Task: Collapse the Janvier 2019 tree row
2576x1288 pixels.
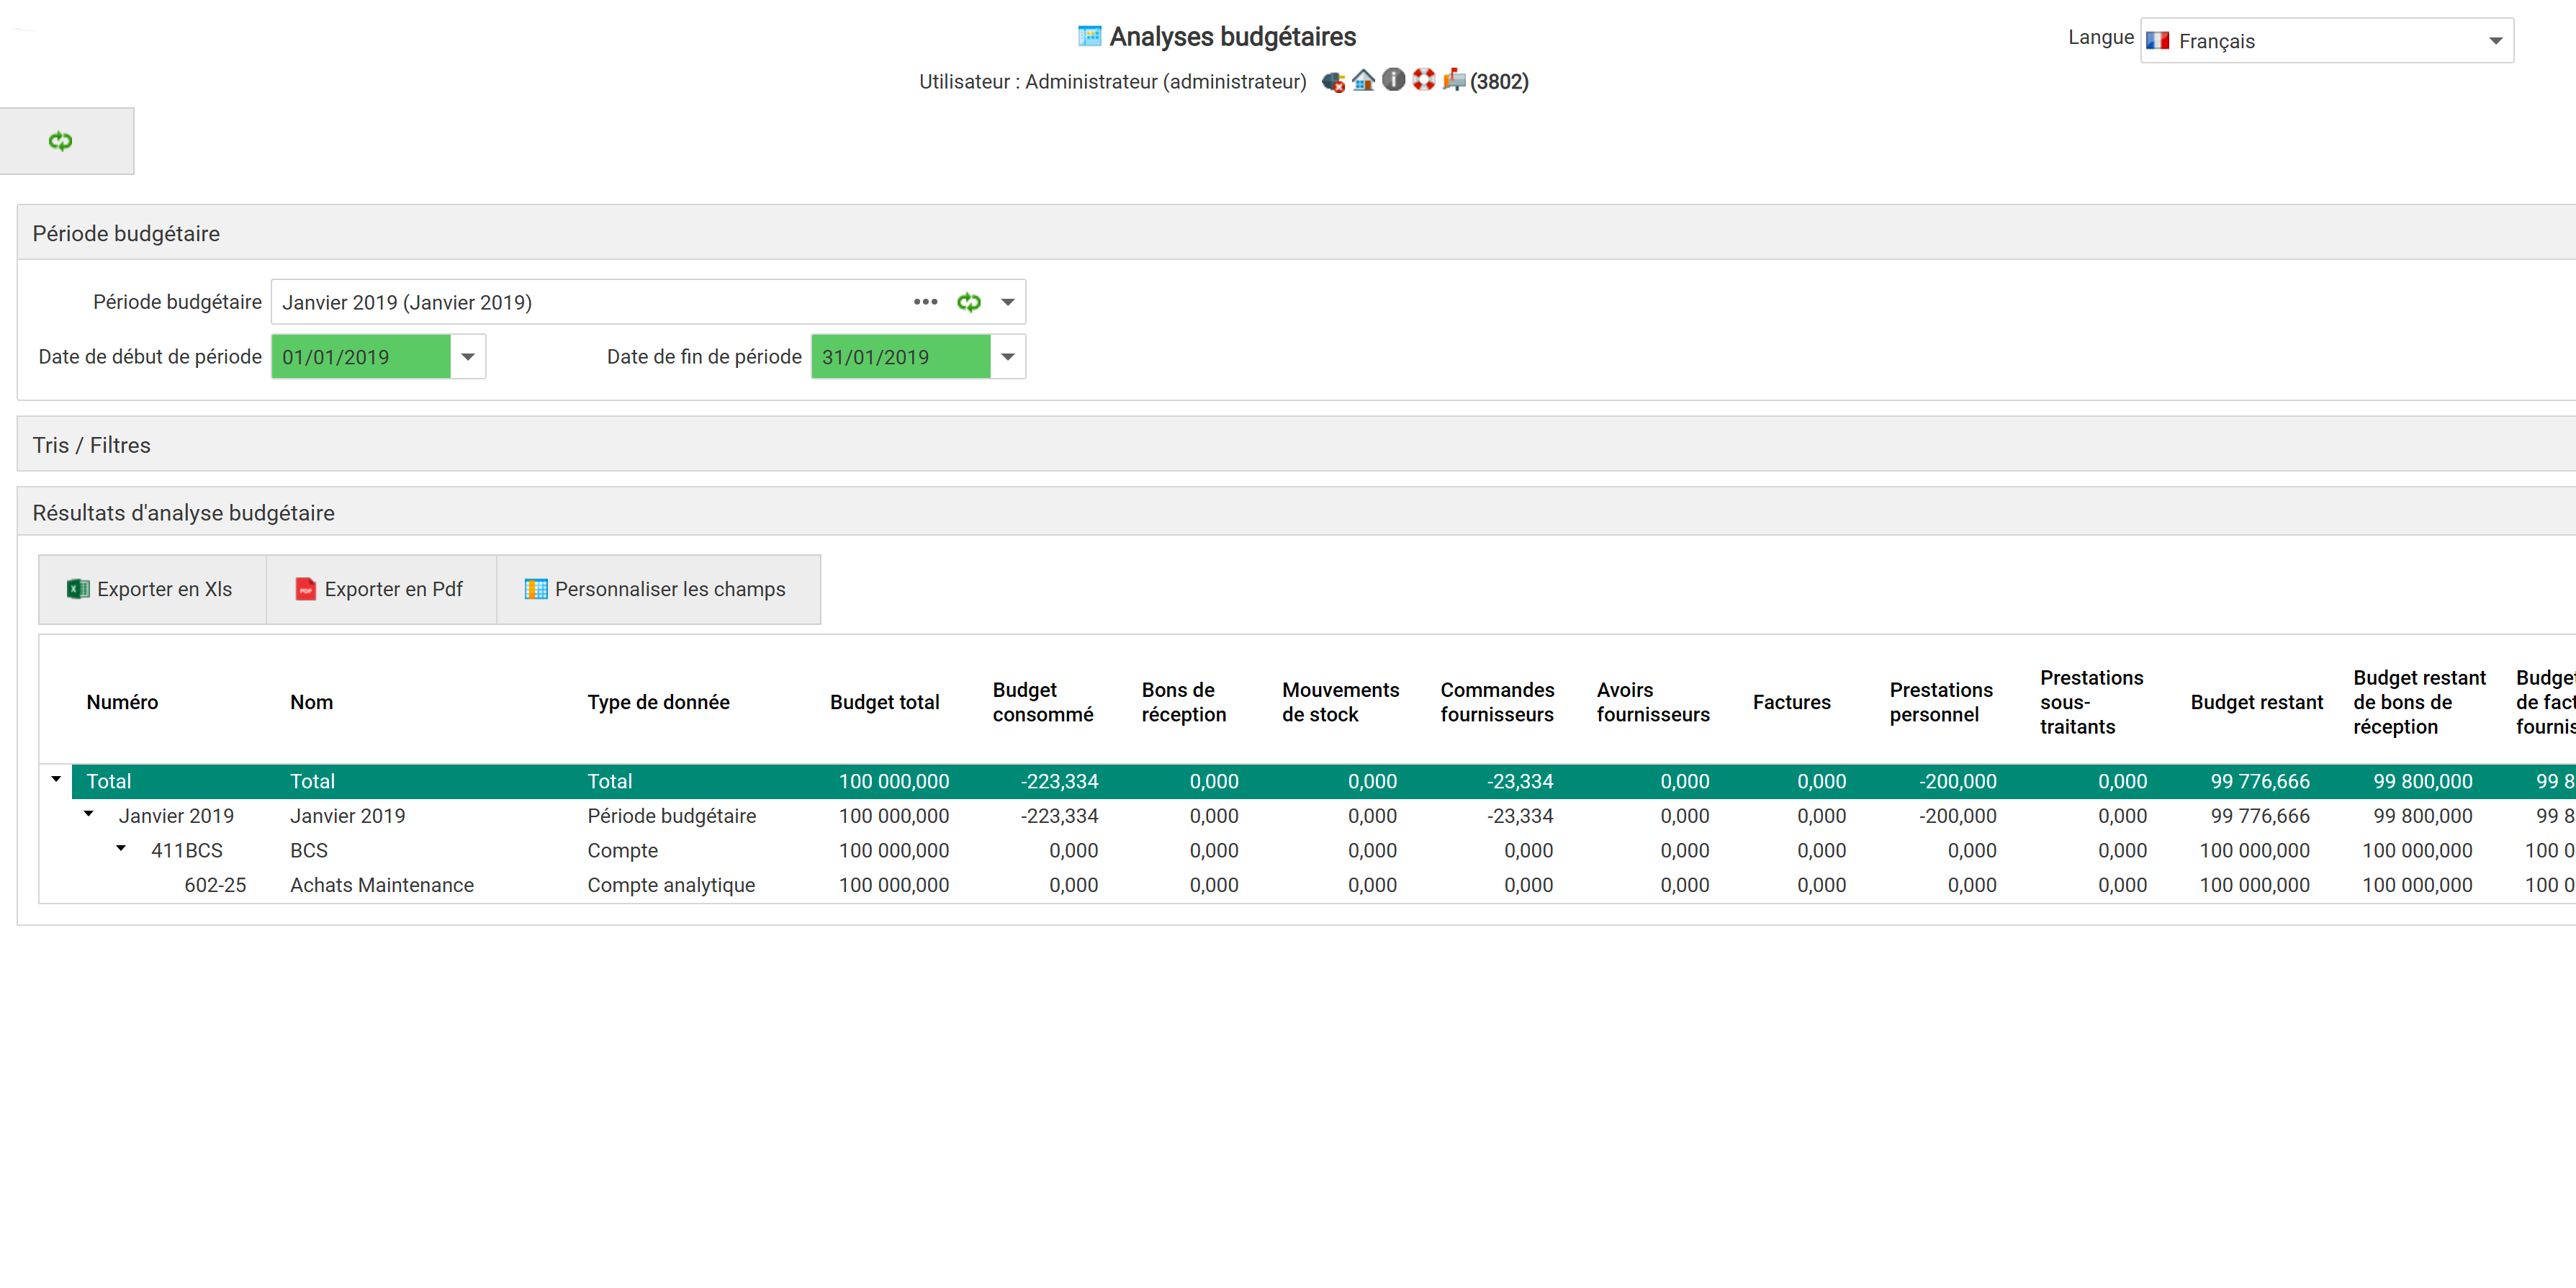Action: 89,814
